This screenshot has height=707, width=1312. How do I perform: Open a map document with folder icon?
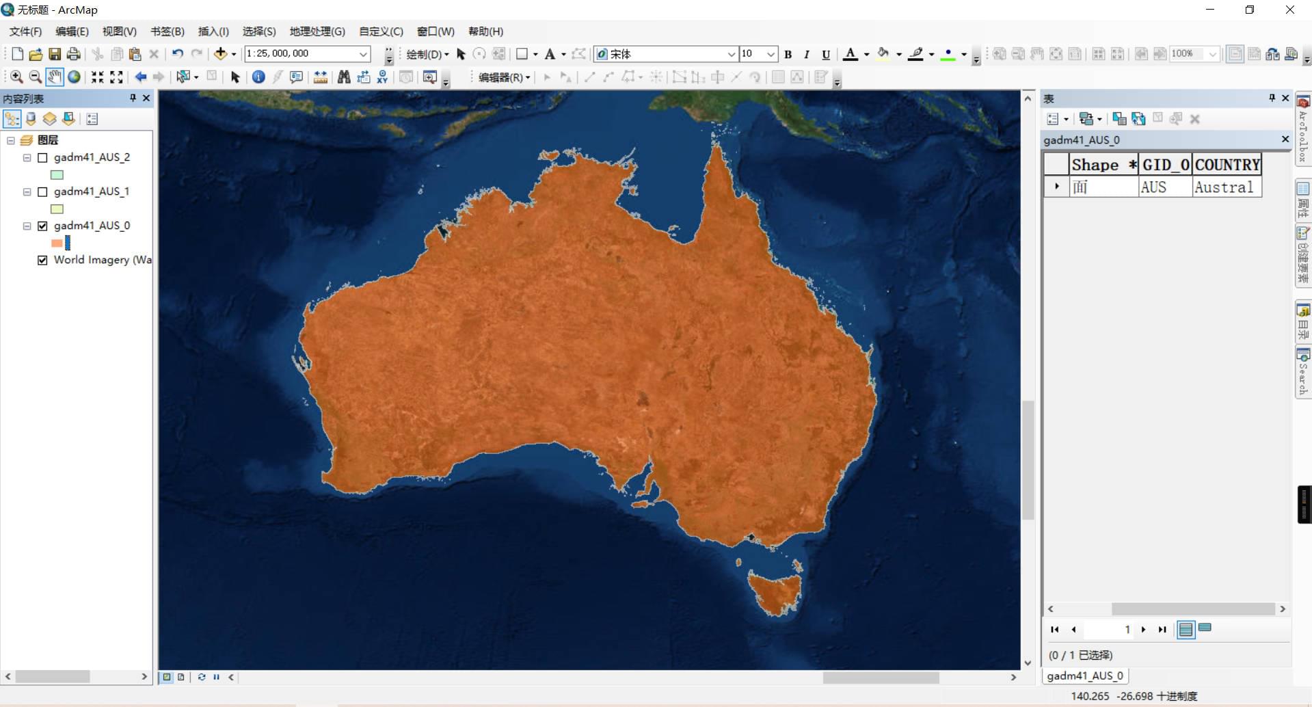click(36, 54)
